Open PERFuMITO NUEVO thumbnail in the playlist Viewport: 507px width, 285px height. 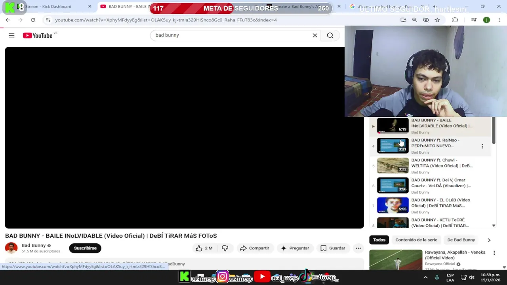[393, 146]
